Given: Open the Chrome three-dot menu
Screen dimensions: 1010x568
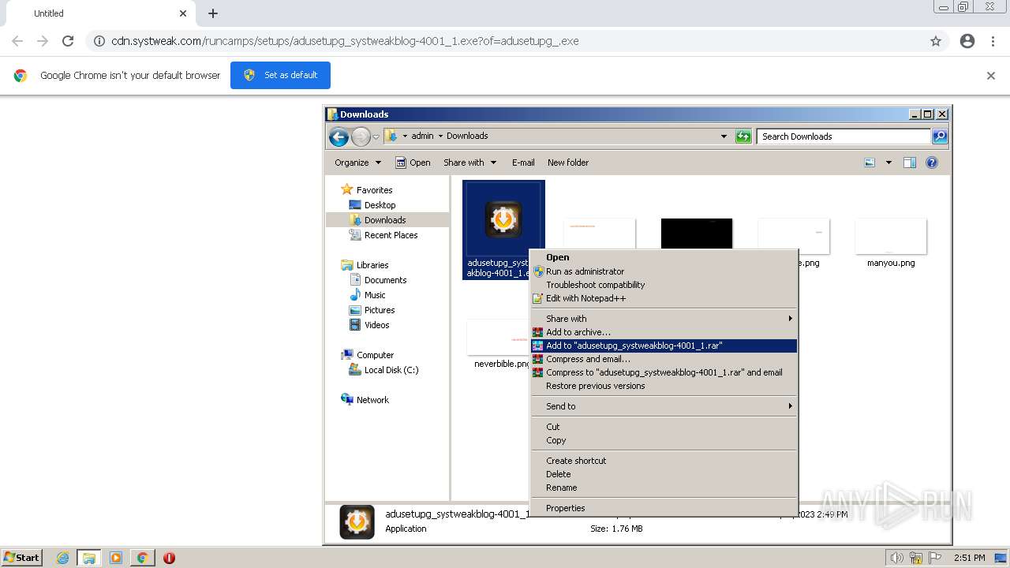Looking at the screenshot, I should click(x=993, y=41).
